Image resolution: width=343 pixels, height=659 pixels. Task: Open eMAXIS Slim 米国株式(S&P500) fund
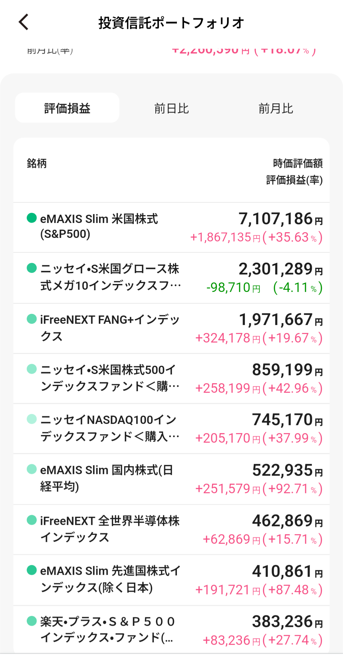tap(99, 226)
